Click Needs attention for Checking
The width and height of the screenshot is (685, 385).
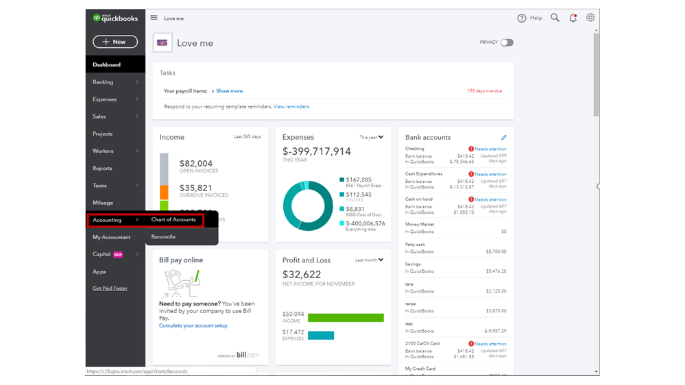[x=490, y=149]
